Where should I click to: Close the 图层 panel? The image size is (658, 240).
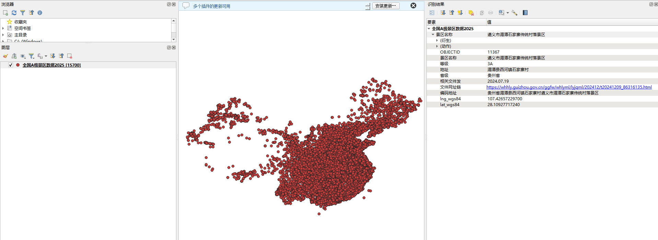(x=174, y=48)
